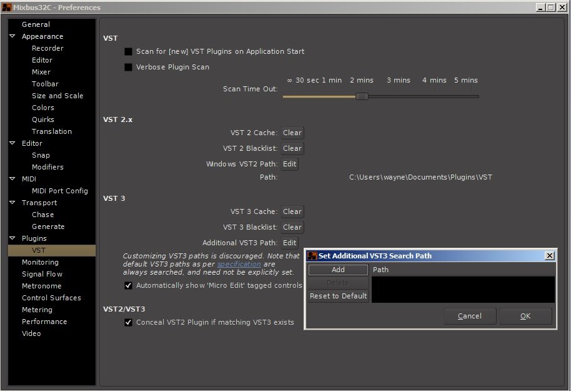
Task: Click the '5 mins' slider tick label
Action: (x=466, y=80)
